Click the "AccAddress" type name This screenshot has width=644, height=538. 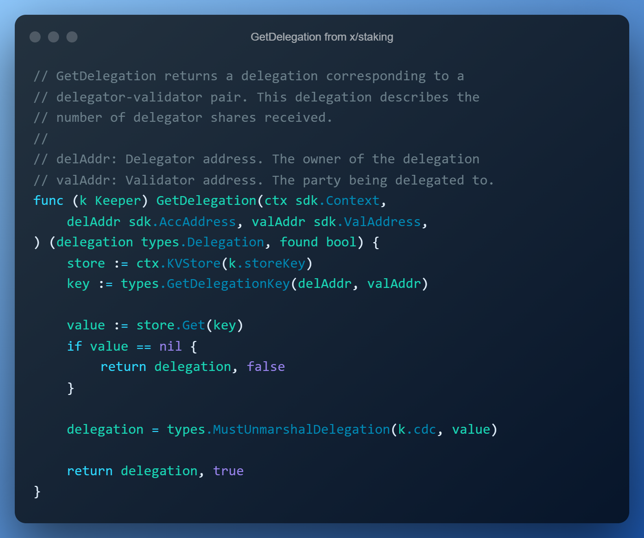[198, 222]
